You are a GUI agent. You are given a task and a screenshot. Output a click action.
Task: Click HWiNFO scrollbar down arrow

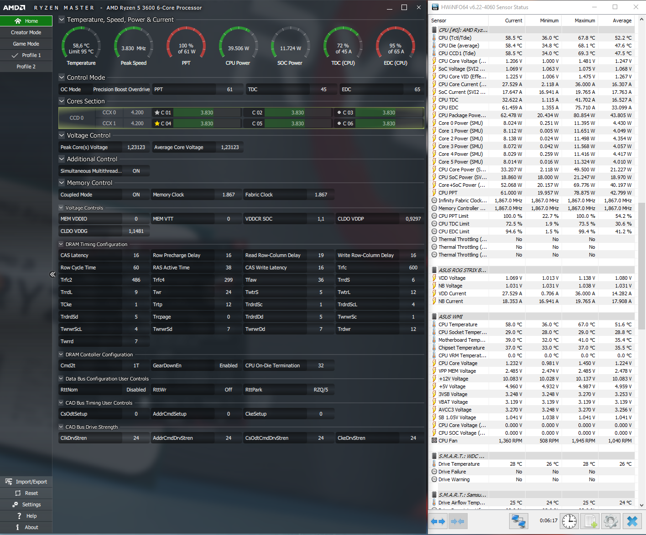click(x=642, y=505)
